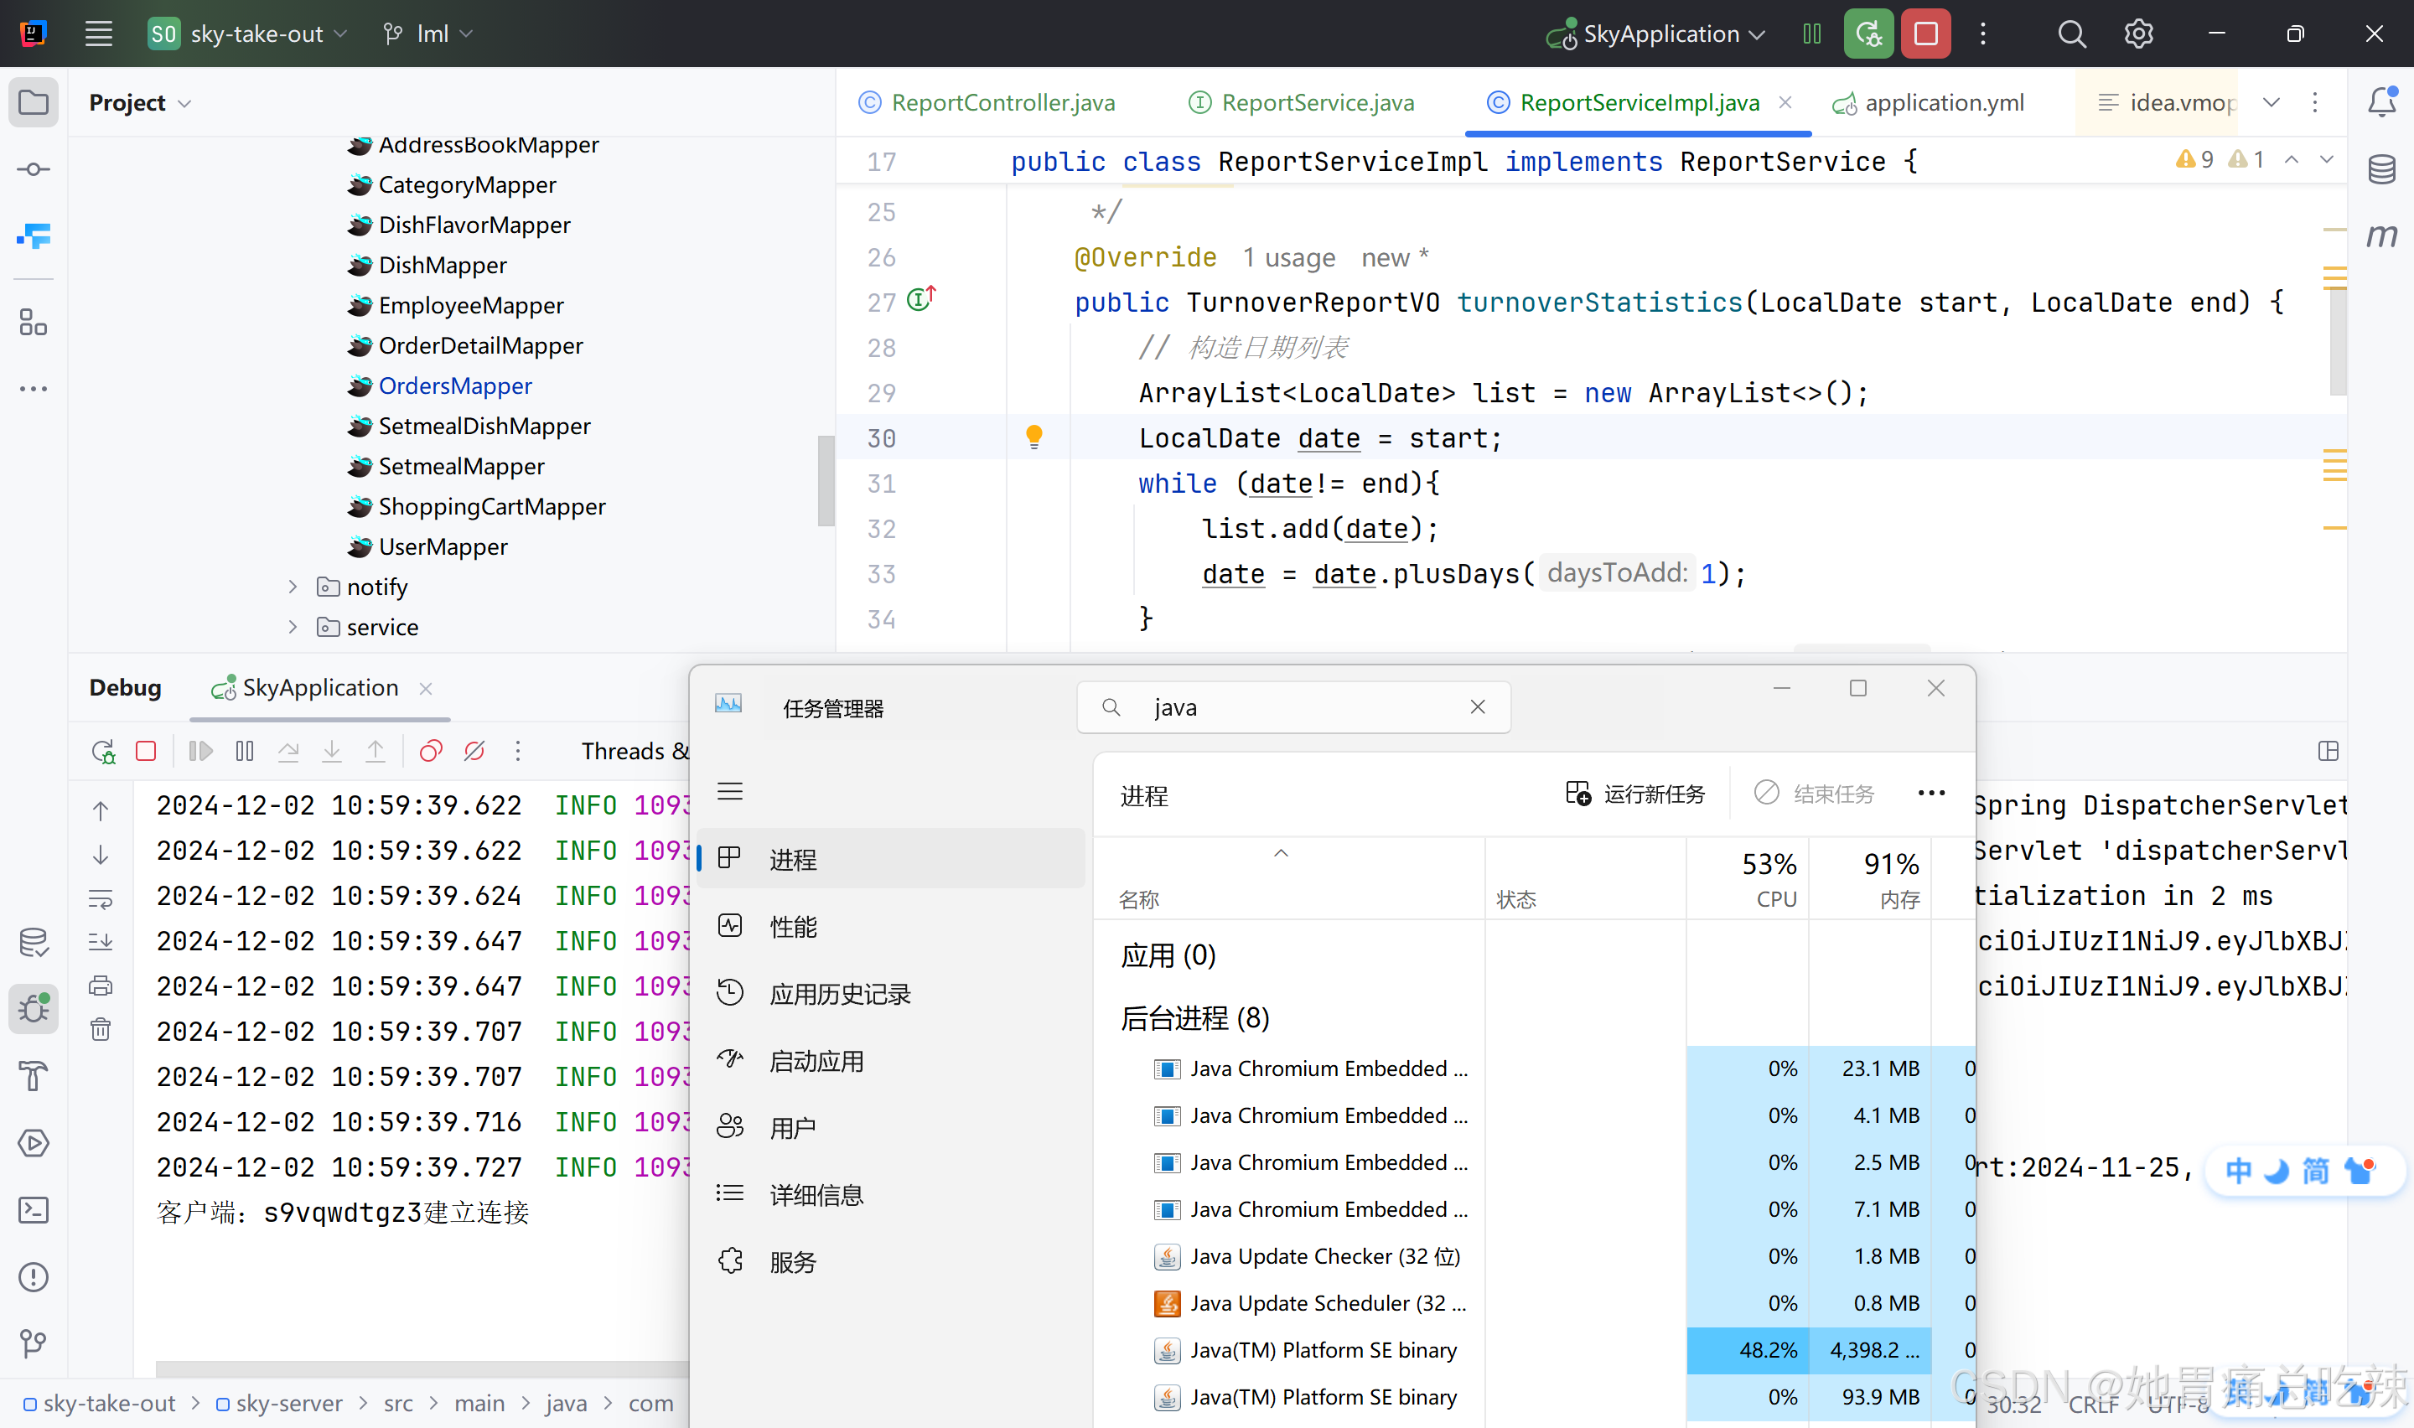Click the Maven tool window icon

(x=2381, y=235)
